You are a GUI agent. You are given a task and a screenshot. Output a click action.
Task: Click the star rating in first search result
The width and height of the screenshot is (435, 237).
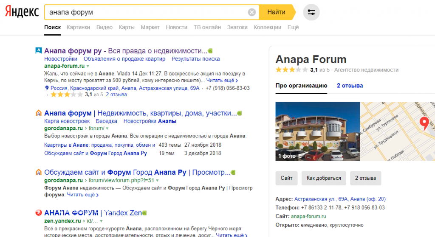tap(67, 95)
